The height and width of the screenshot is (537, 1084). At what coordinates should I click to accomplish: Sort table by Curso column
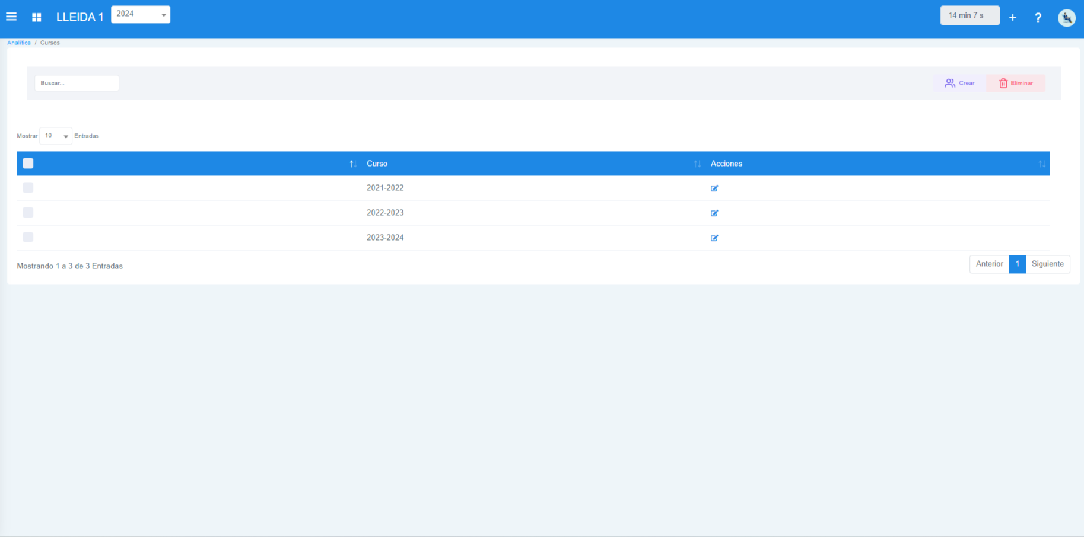pyautogui.click(x=377, y=164)
